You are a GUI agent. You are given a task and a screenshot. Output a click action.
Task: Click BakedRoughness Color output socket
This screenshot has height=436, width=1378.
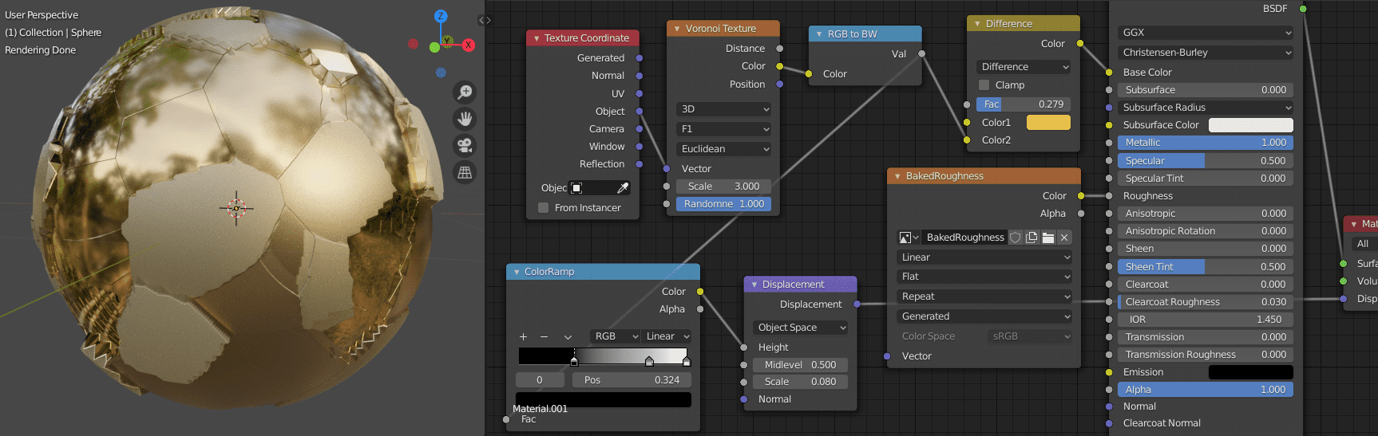click(x=1081, y=196)
